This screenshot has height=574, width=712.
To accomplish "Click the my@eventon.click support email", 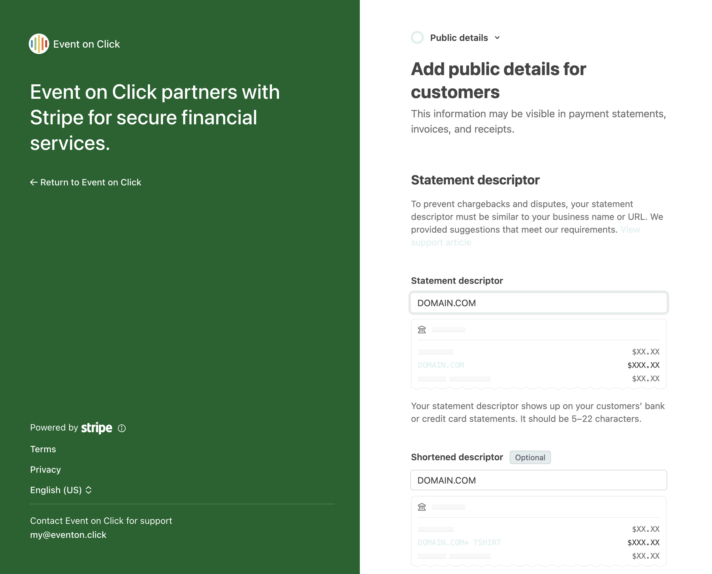I will tap(68, 535).
